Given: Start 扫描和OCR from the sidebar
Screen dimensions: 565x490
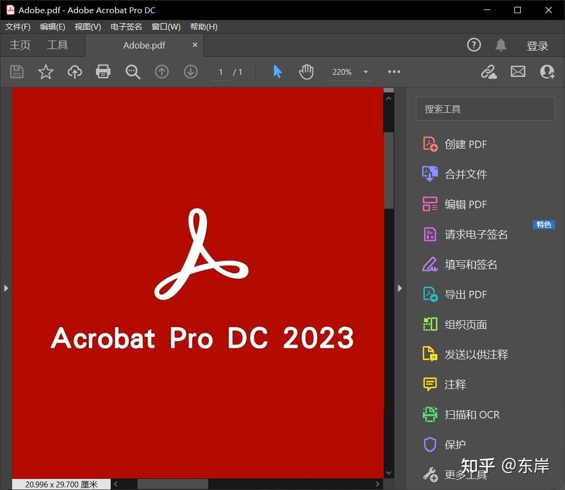Looking at the screenshot, I should click(x=472, y=415).
